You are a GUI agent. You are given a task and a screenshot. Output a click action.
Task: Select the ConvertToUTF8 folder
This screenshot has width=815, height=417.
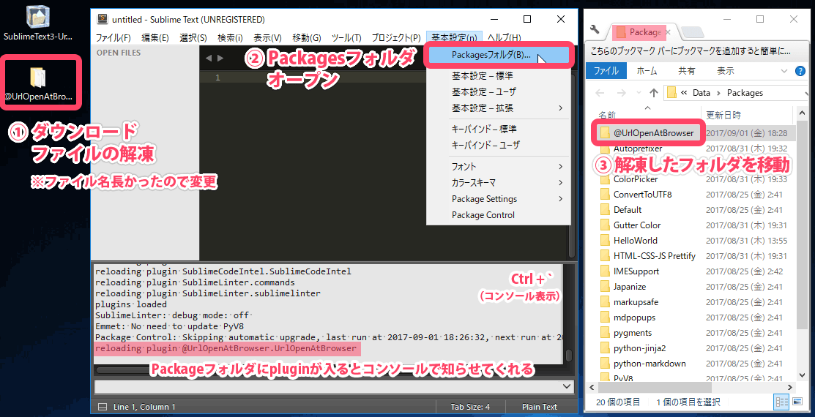point(642,194)
